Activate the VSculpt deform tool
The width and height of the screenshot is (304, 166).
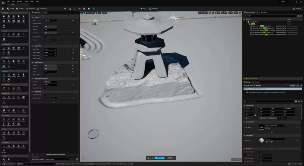point(4,75)
